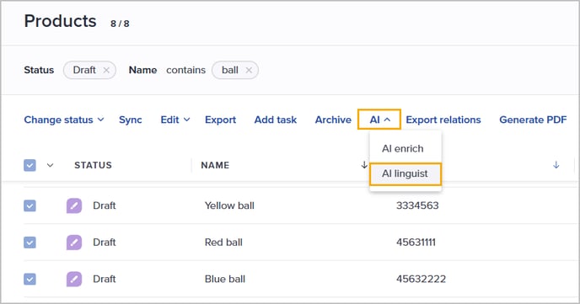This screenshot has width=580, height=304.
Task: Expand the Edit dropdown menu
Action: click(x=175, y=120)
